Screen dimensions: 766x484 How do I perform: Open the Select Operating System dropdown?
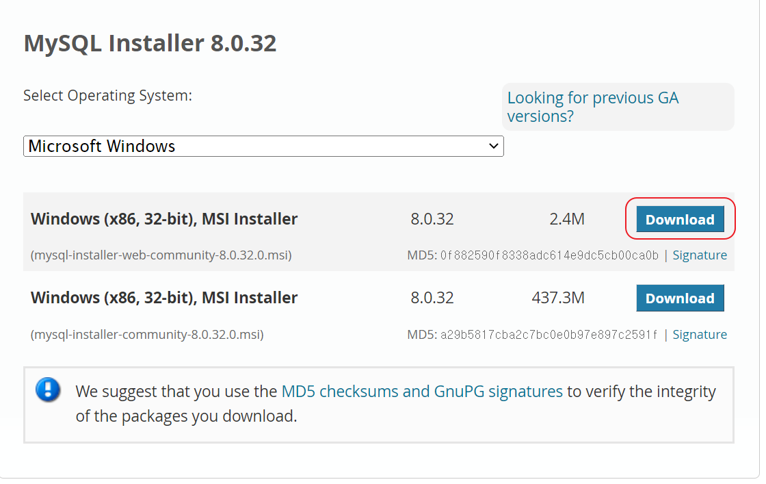[263, 147]
